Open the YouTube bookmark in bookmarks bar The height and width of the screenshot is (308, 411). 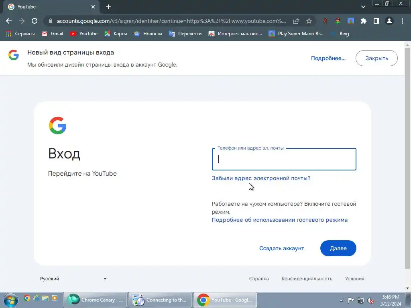[x=83, y=34]
